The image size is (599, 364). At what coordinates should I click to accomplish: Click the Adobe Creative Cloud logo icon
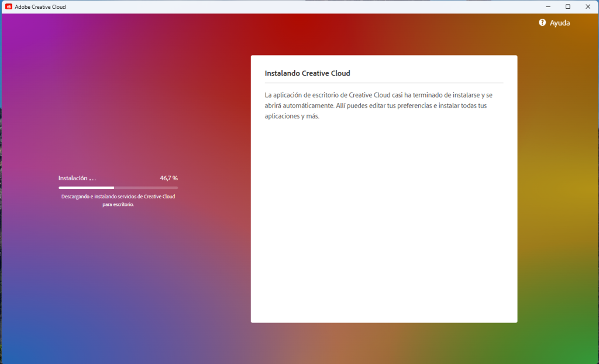[9, 6]
